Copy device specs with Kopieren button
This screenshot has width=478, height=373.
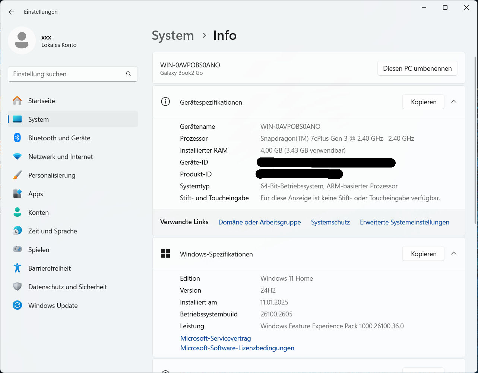tap(423, 102)
